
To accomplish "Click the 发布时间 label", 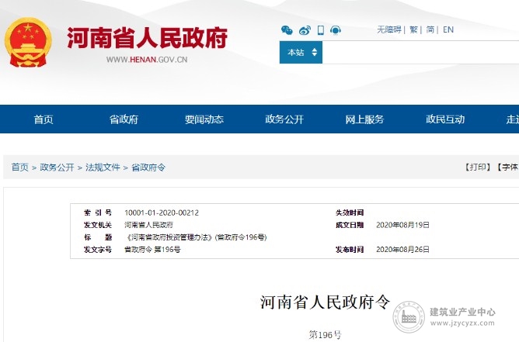I will [x=350, y=250].
